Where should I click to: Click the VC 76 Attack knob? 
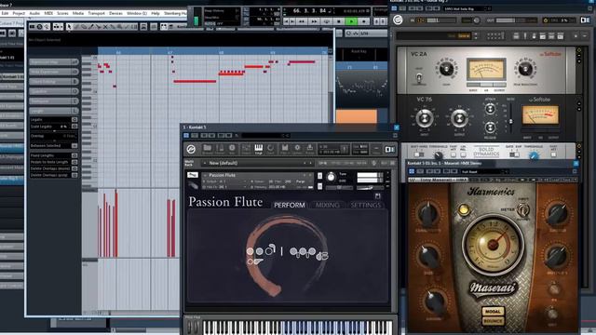pos(490,110)
